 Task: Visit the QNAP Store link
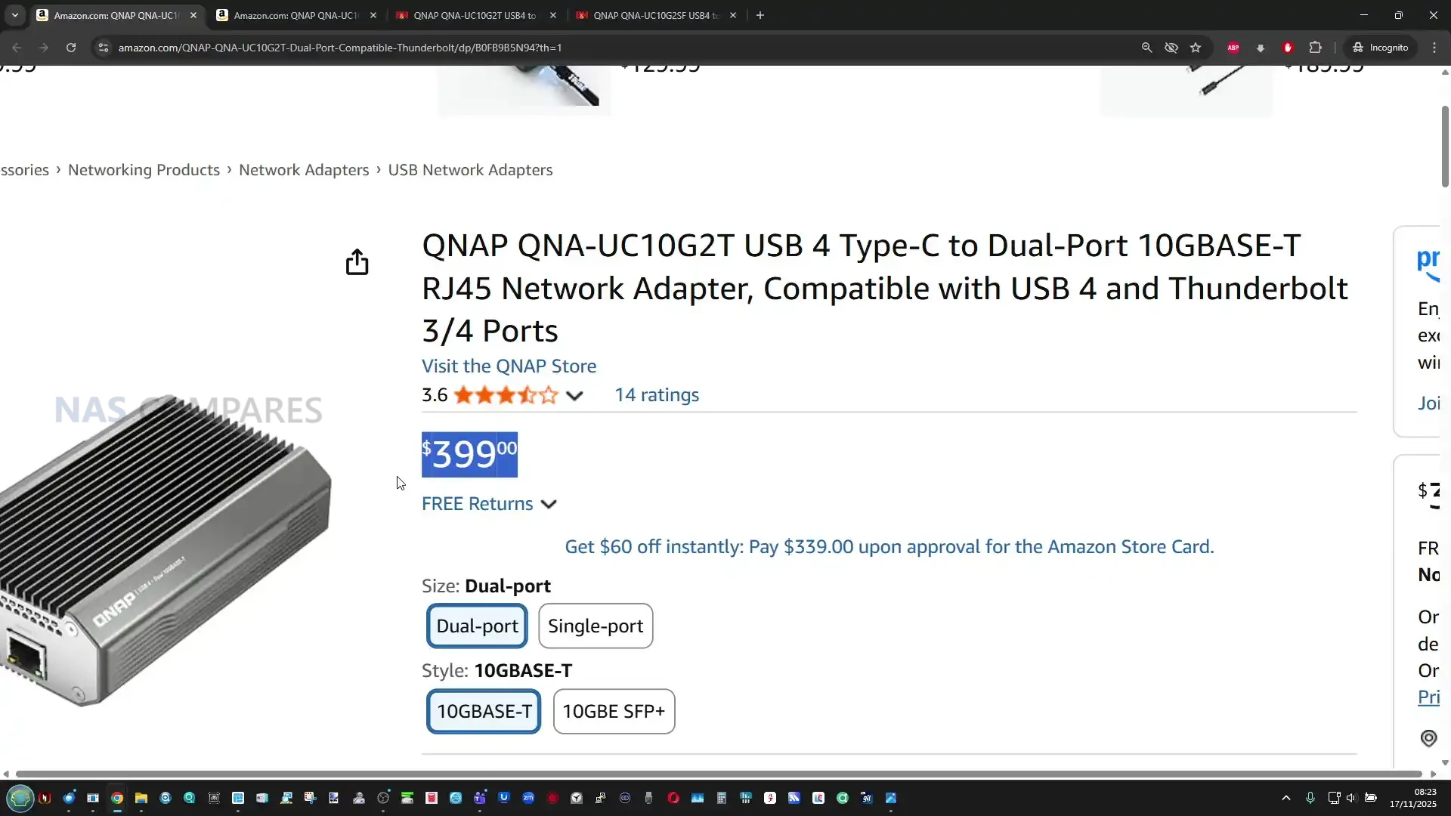point(509,366)
